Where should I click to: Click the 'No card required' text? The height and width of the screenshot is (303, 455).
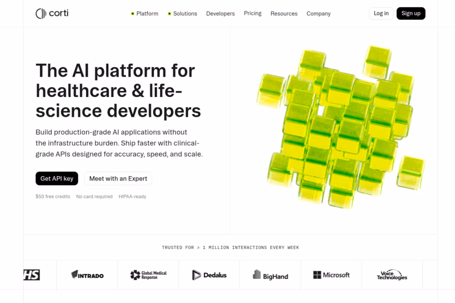pos(94,197)
